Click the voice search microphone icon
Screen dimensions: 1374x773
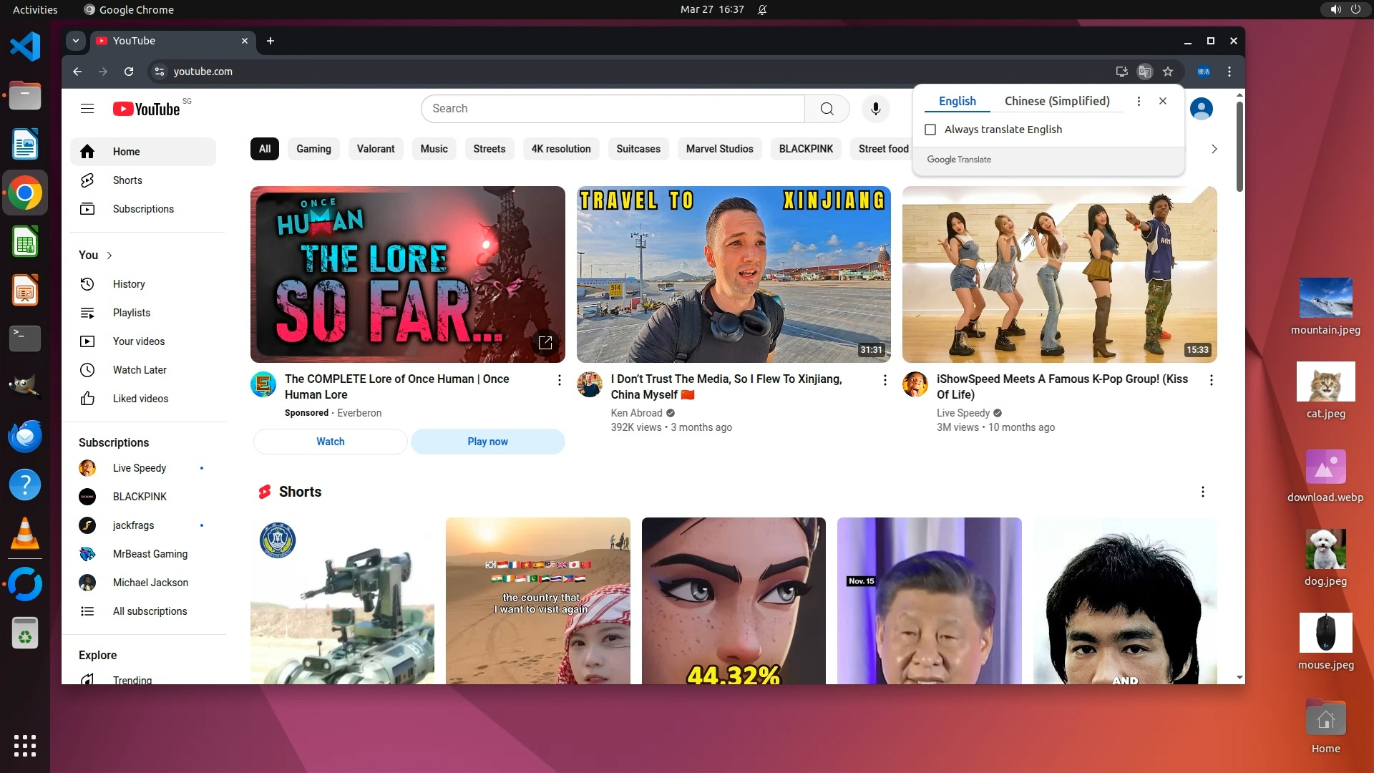coord(875,109)
